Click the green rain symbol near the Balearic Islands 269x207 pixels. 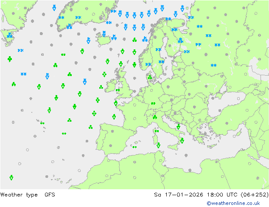click(x=134, y=147)
